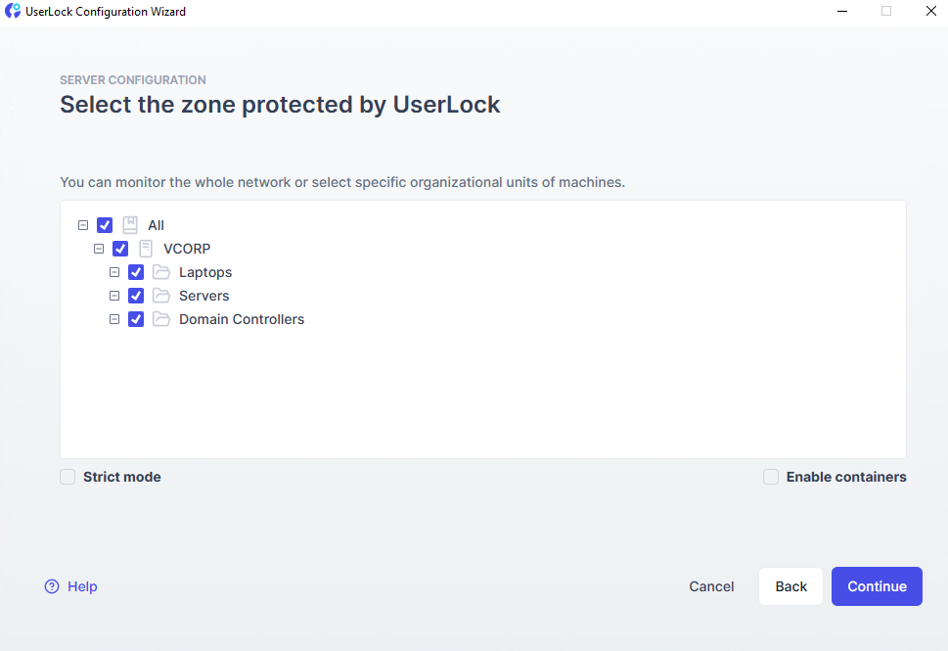Click the VCORP domain document icon
The image size is (948, 651).
point(146,249)
